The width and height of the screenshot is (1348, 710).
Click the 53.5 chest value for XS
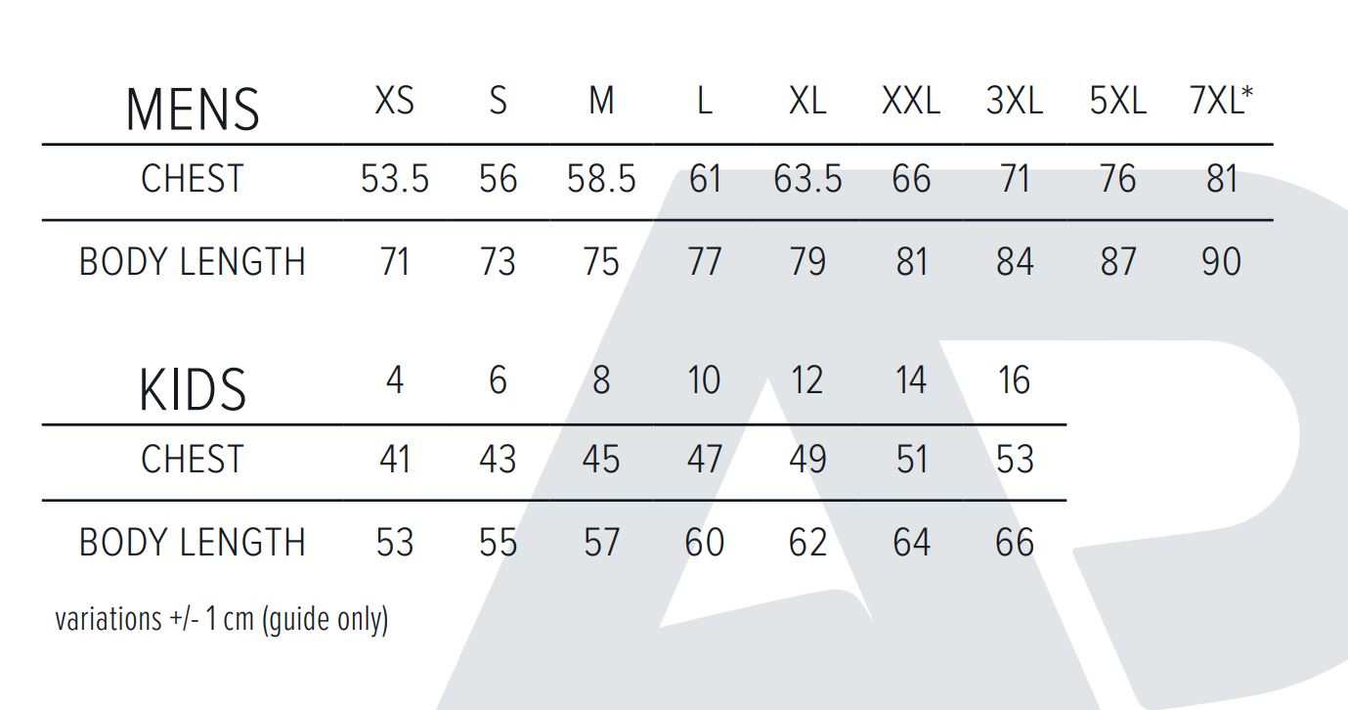click(x=395, y=179)
